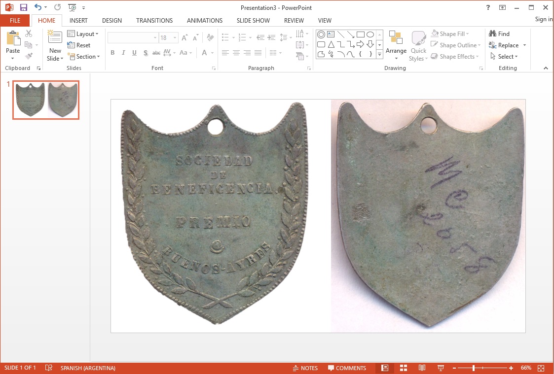Start Slide Show from status bar icon
Image resolution: width=554 pixels, height=374 pixels.
[x=441, y=368]
